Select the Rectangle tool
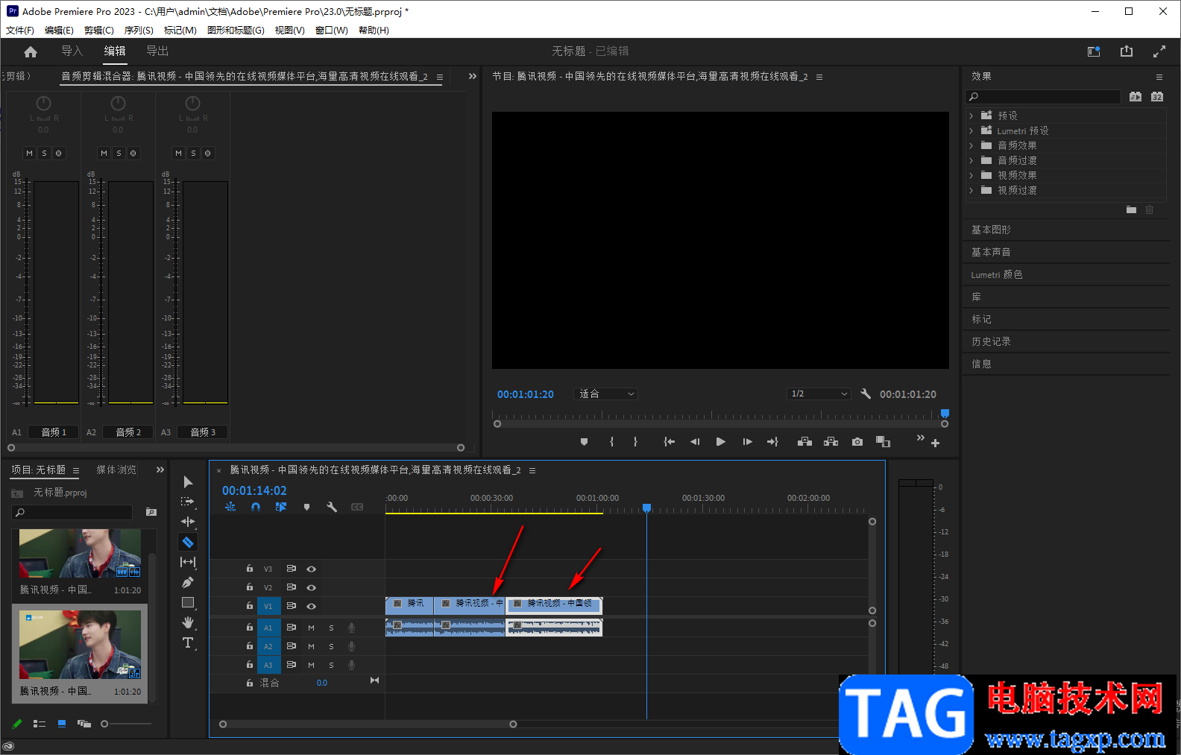Image resolution: width=1181 pixels, height=755 pixels. (188, 602)
